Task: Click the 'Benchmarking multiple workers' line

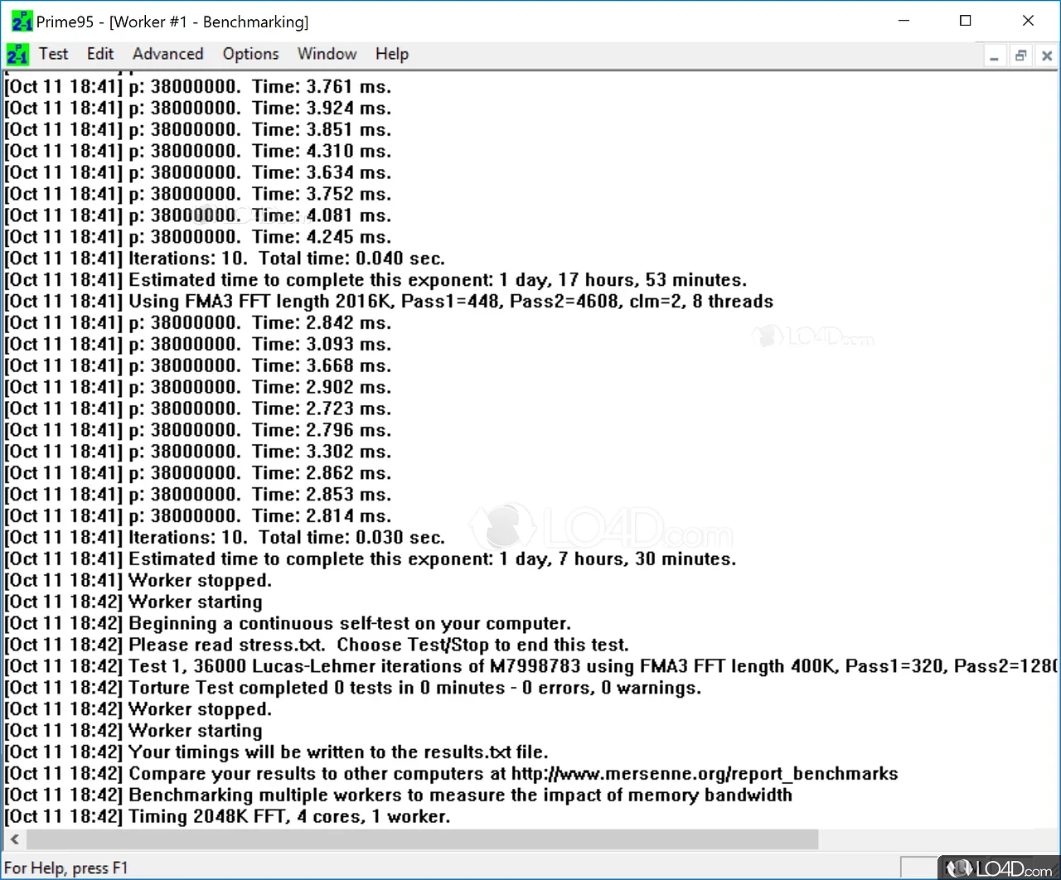Action: [399, 796]
